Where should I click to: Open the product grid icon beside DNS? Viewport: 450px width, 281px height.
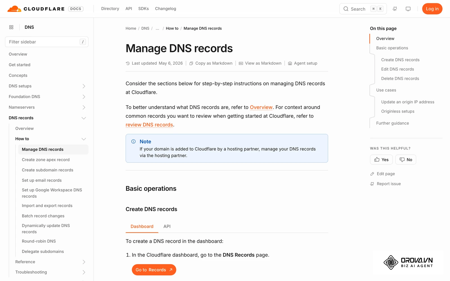[x=11, y=27]
